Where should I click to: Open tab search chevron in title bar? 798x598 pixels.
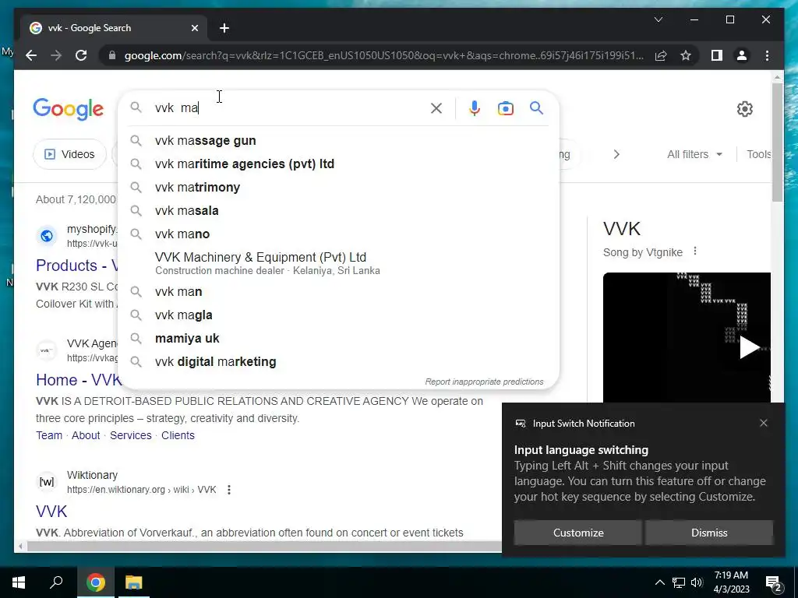click(x=658, y=19)
